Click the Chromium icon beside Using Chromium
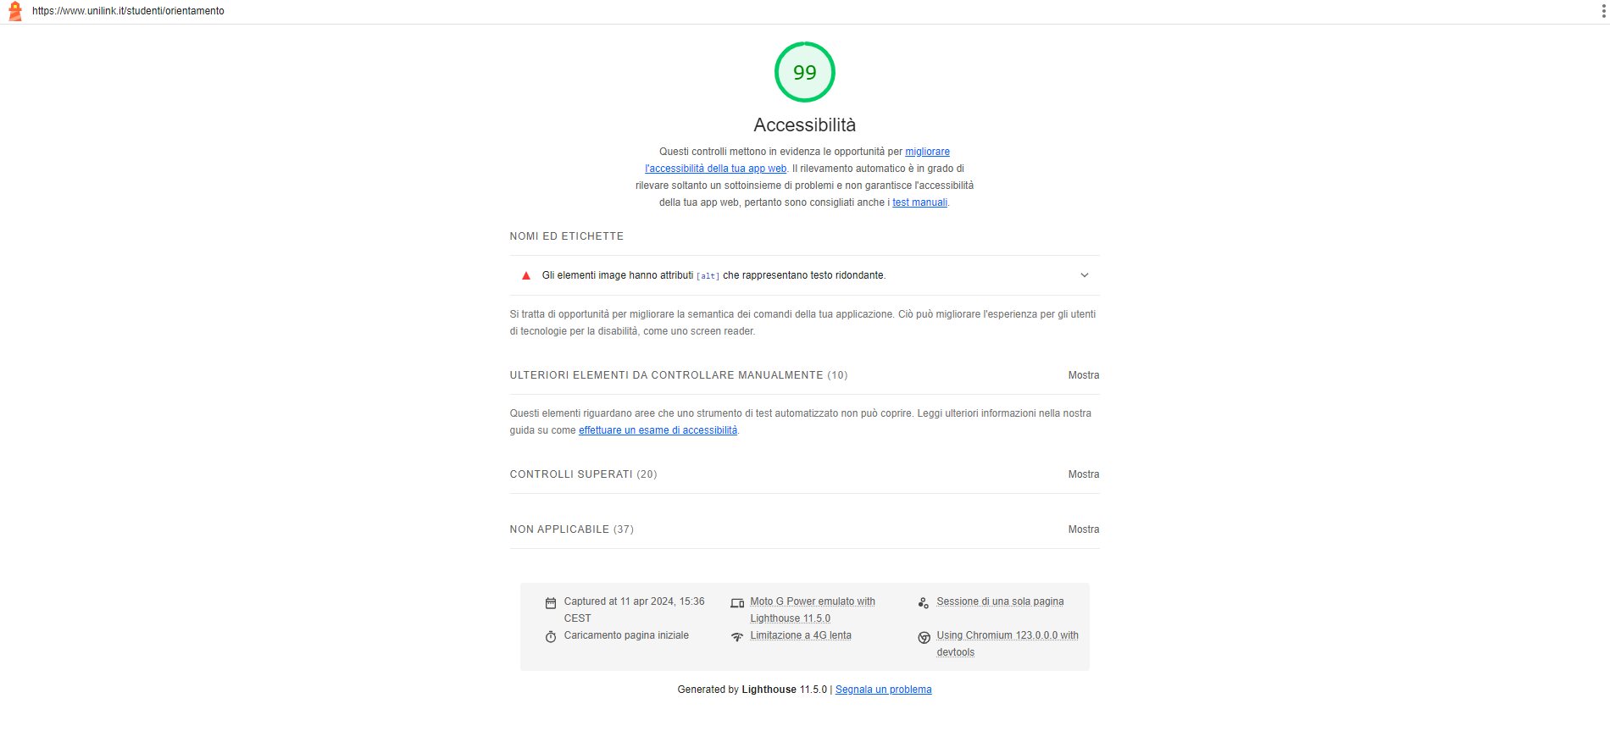The image size is (1610, 737). tap(924, 637)
